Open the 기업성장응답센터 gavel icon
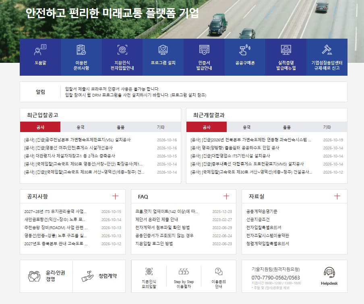 coord(327,50)
